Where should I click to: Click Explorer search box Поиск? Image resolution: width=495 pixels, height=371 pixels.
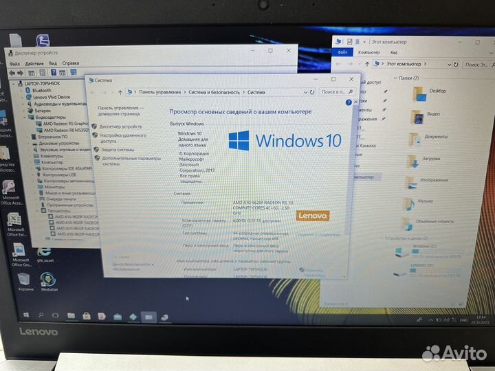pos(478,65)
